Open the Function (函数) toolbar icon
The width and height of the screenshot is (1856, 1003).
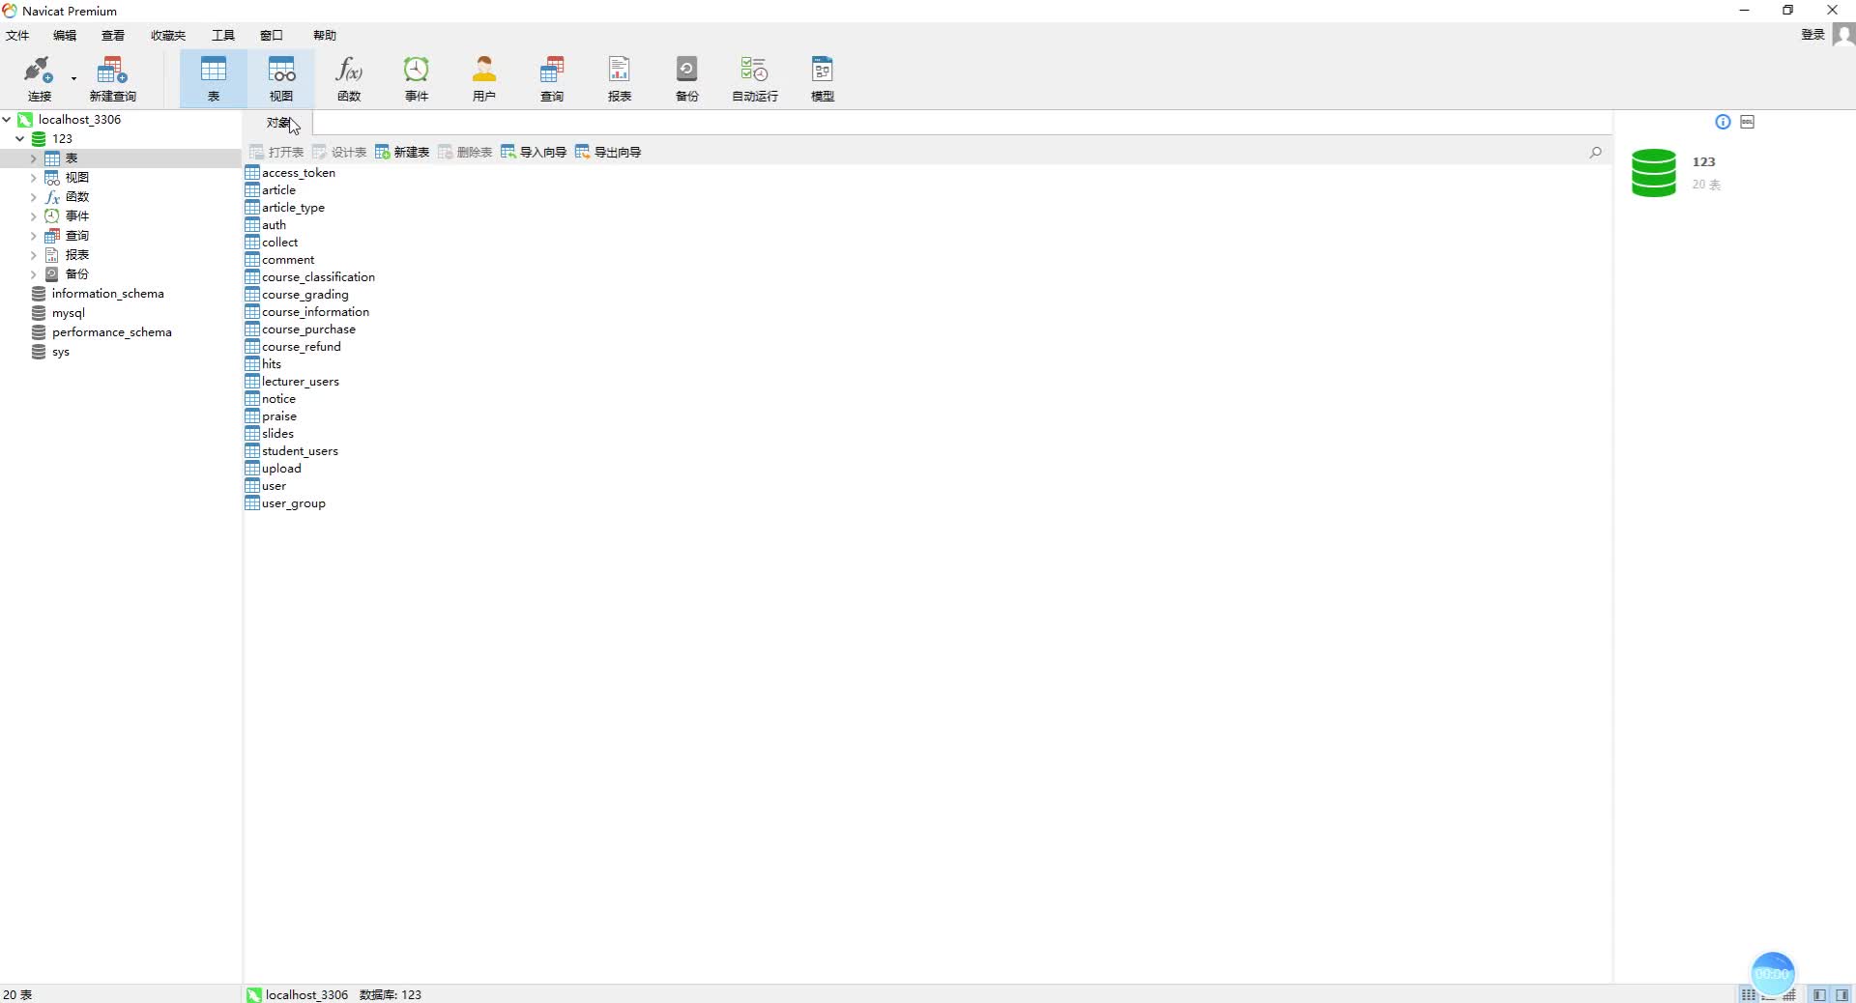coord(349,78)
